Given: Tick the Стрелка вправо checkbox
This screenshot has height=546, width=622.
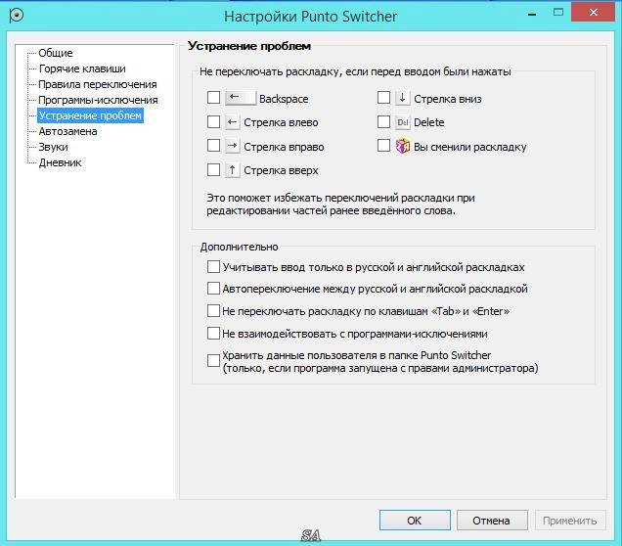Looking at the screenshot, I should (x=213, y=146).
